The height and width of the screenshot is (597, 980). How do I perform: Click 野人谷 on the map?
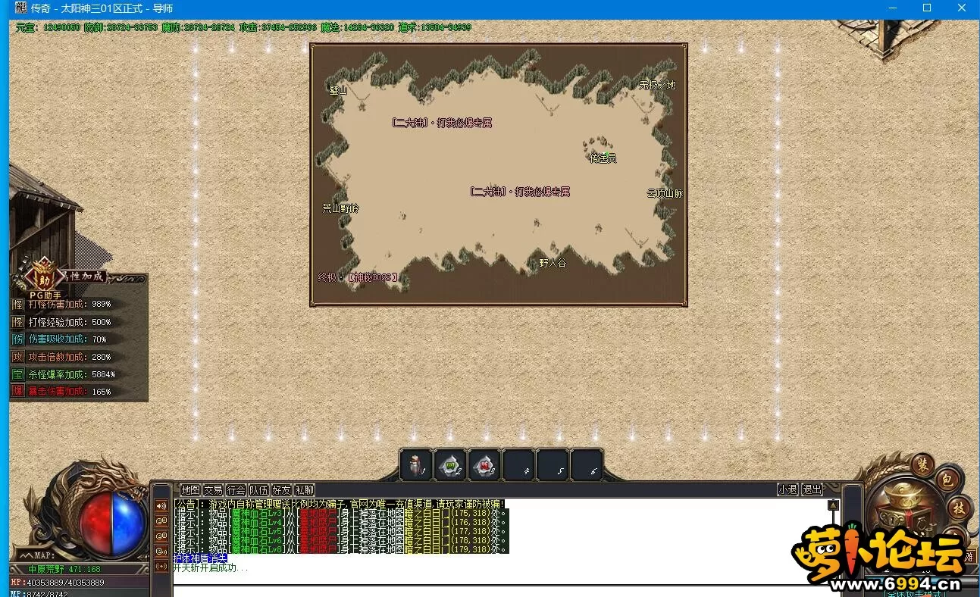click(x=553, y=263)
